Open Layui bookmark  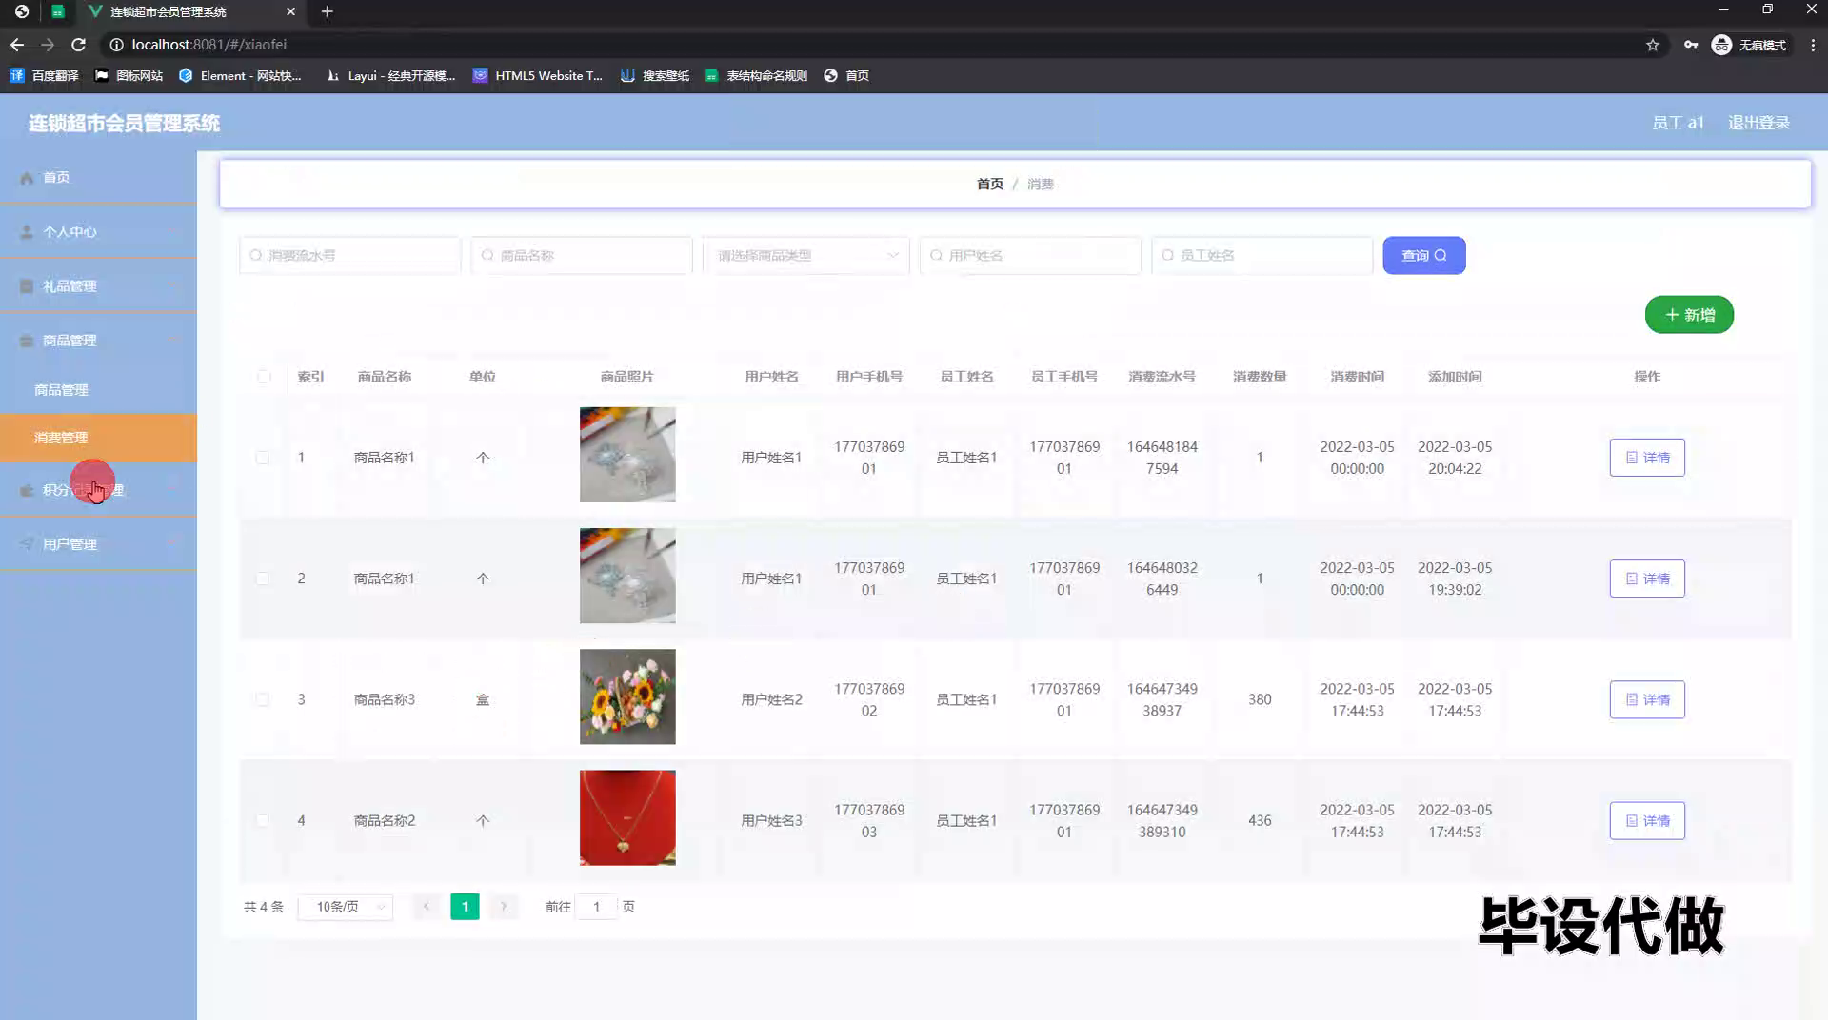point(390,75)
